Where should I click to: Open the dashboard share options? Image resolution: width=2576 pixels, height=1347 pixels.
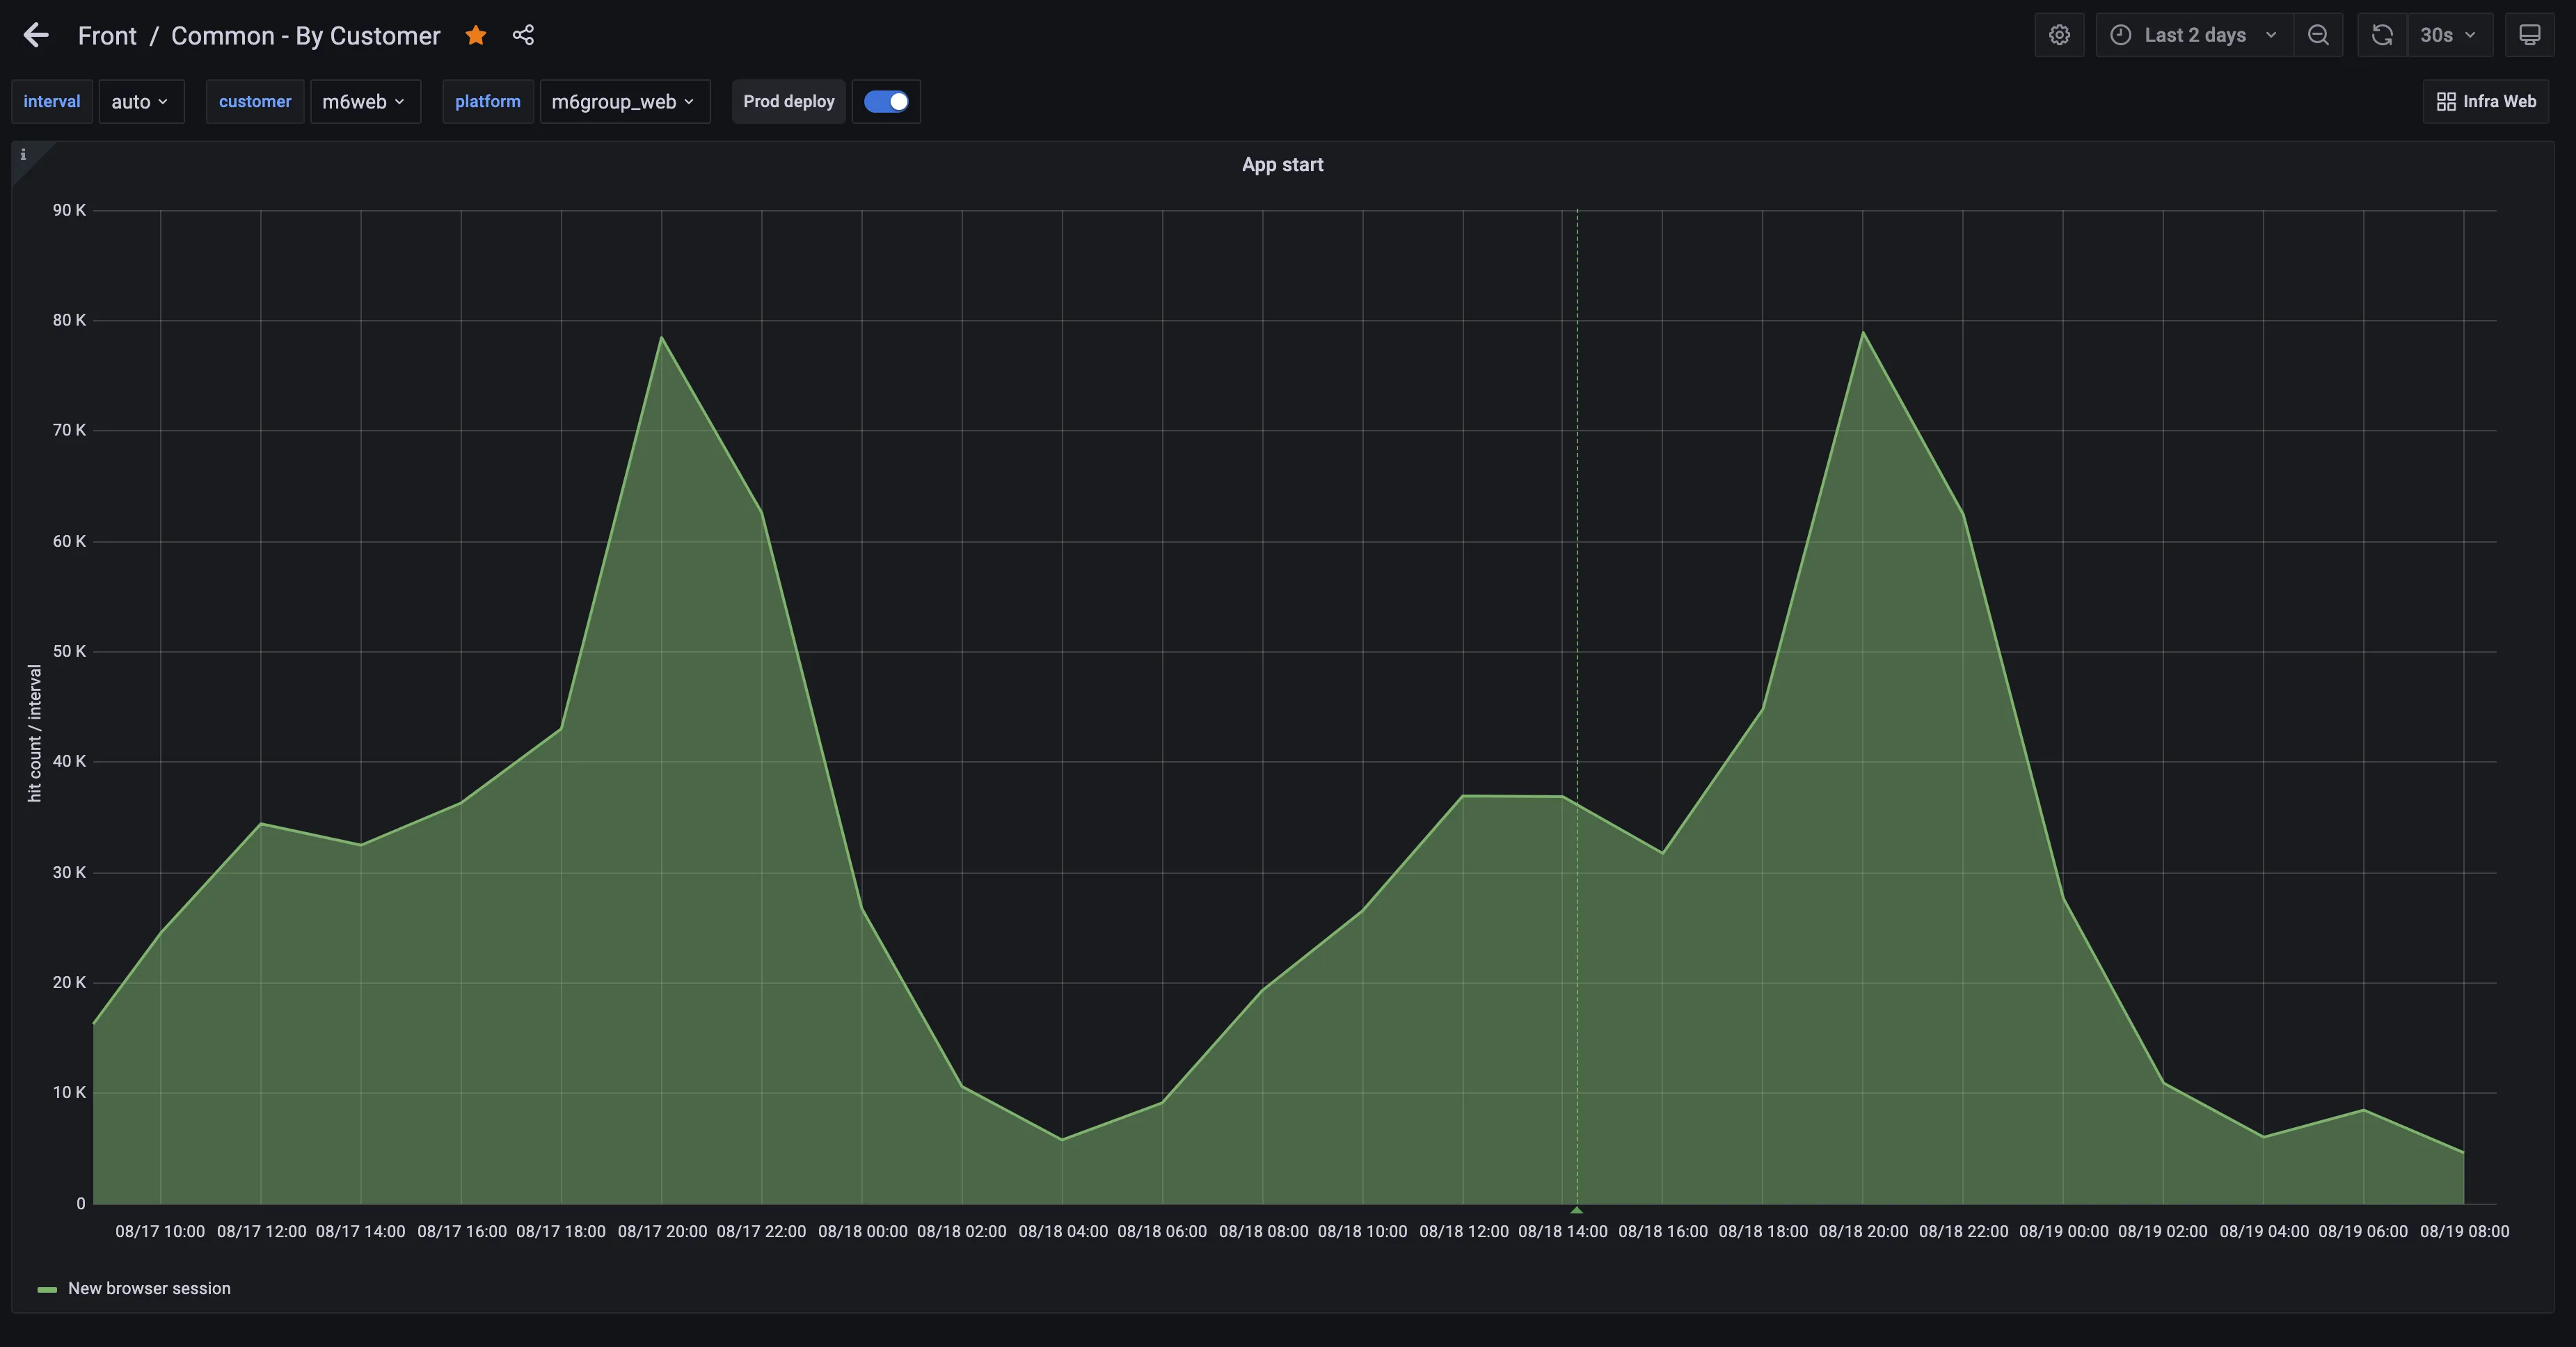coord(523,34)
